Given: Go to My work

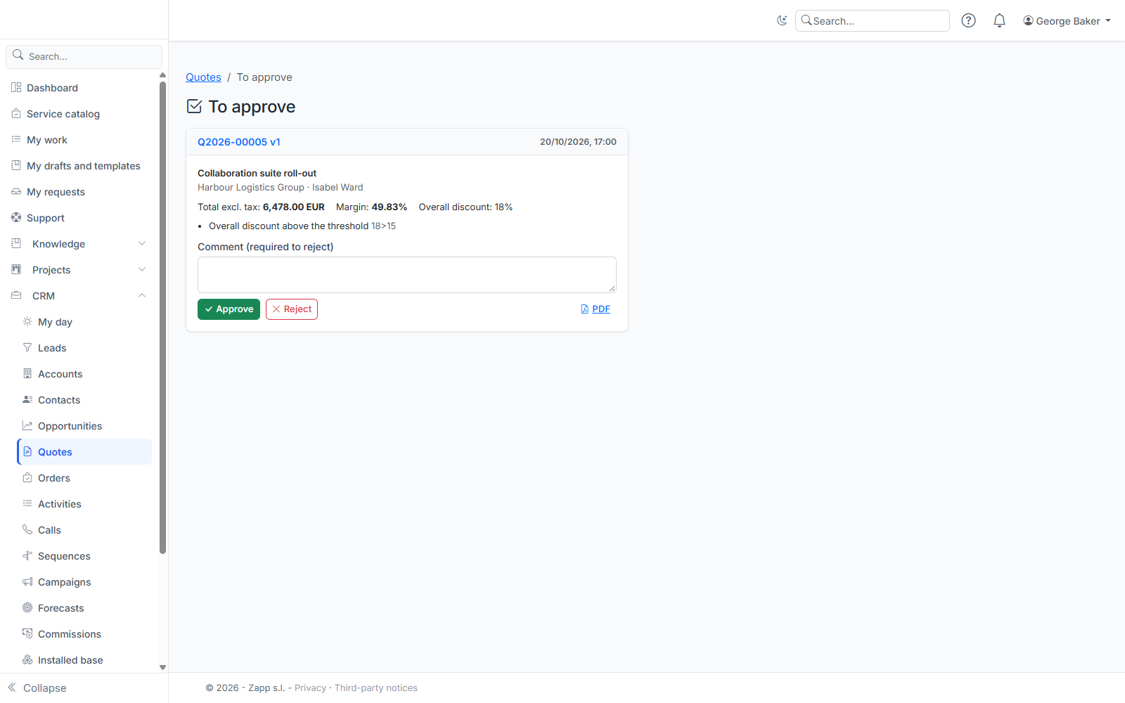Looking at the screenshot, I should pos(47,140).
